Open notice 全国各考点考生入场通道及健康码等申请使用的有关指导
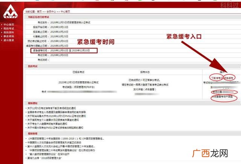 click(56, 112)
